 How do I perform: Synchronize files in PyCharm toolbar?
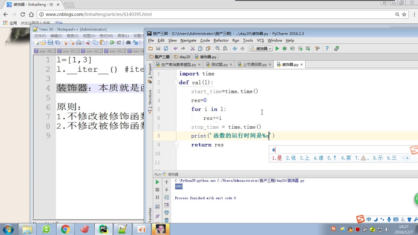pyautogui.click(x=166, y=49)
